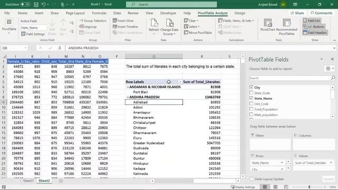
Task: Collapse ANDAMAN & NICOBAR ISLANDS group
Action: point(127,87)
